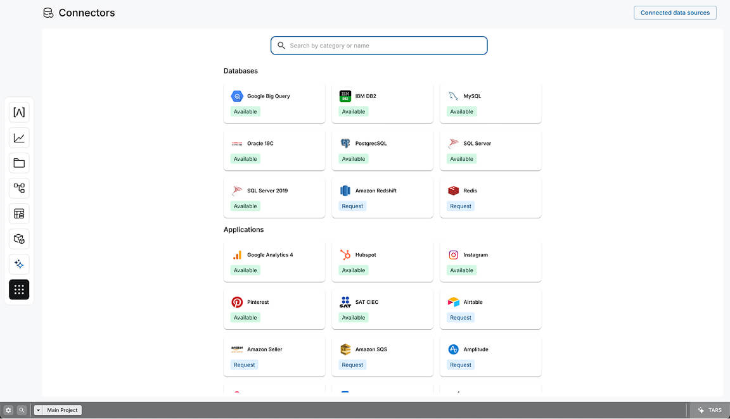
Task: Click the Airtable logo
Action: pyautogui.click(x=454, y=303)
